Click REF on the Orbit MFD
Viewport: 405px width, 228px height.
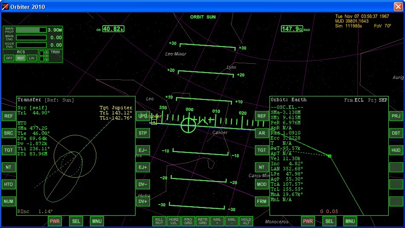[x=262, y=116]
